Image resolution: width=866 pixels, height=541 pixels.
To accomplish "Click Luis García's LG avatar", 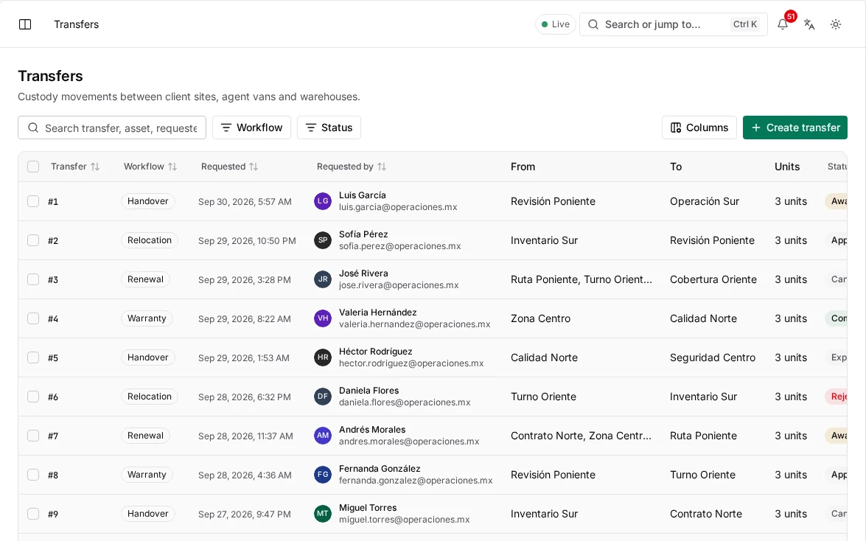I will [x=323, y=201].
